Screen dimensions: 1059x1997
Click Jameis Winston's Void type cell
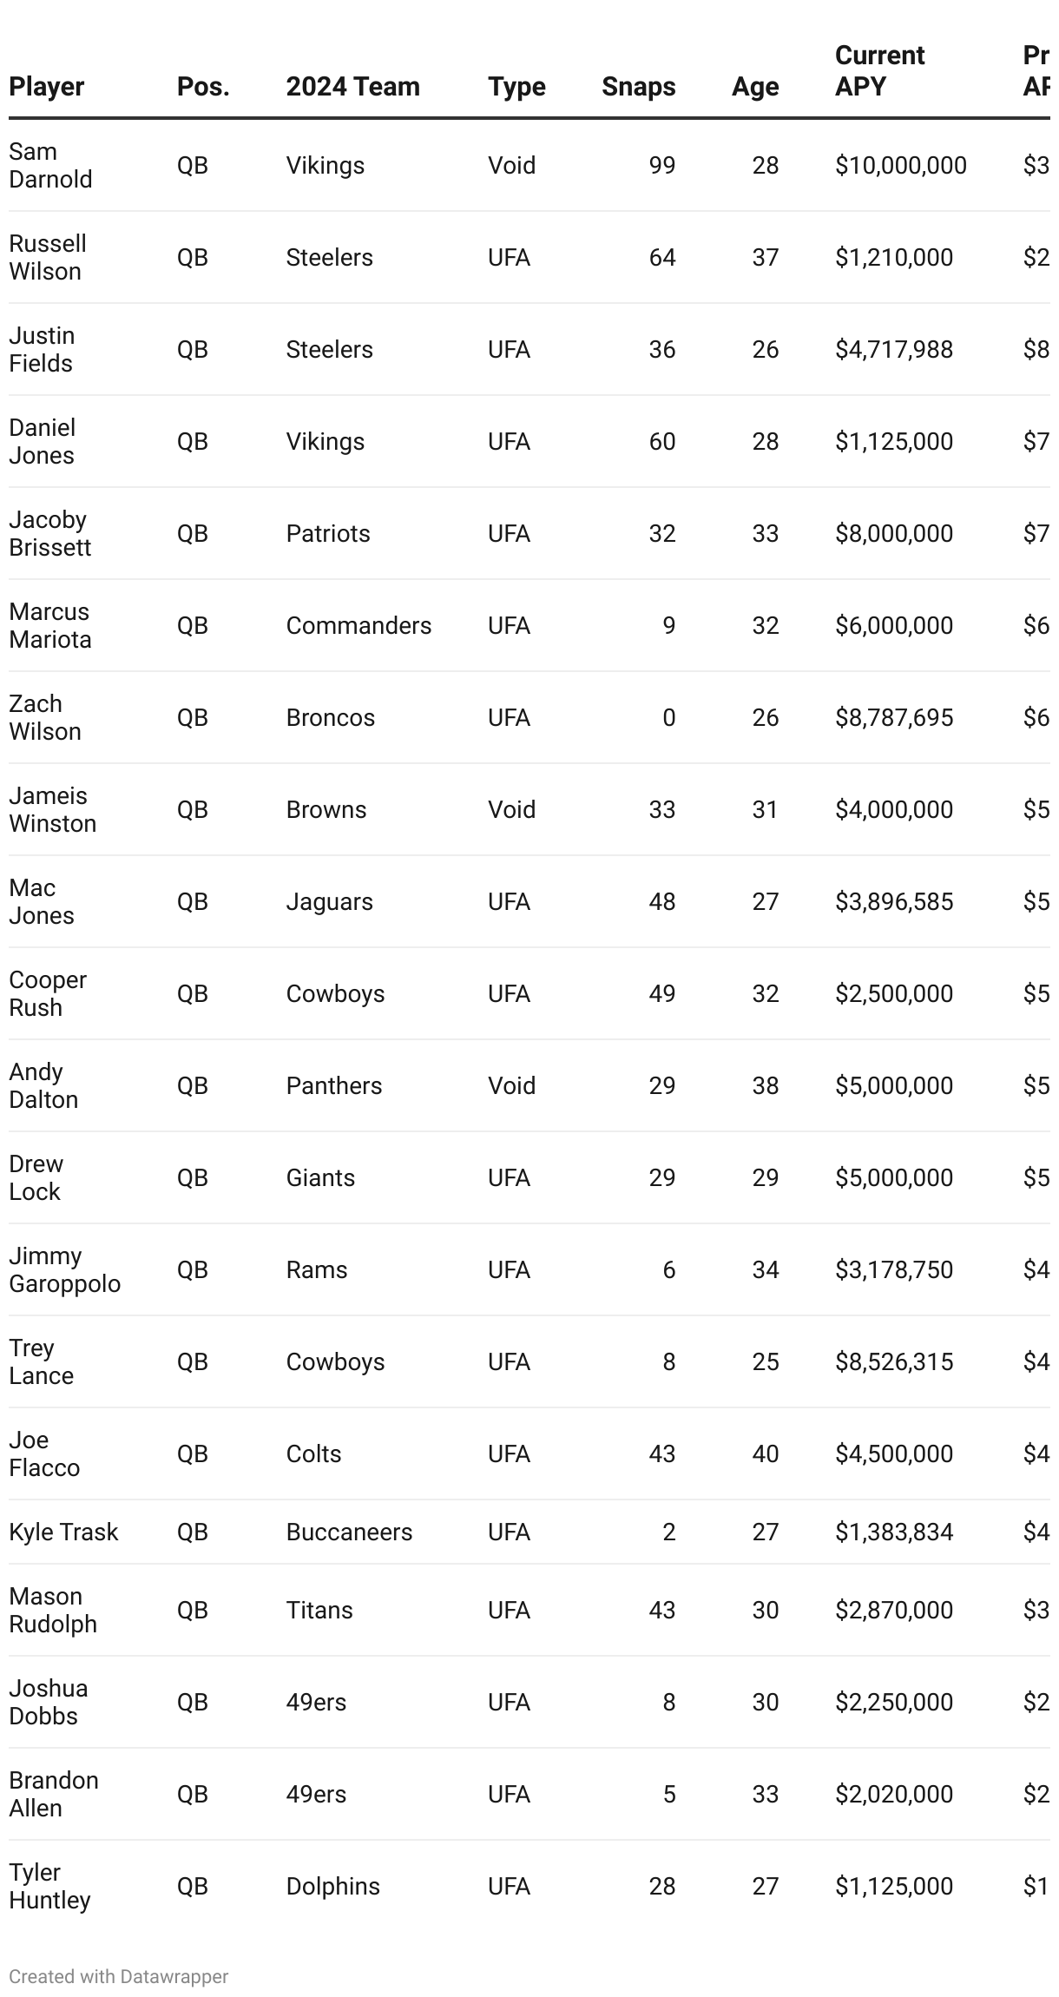click(511, 809)
